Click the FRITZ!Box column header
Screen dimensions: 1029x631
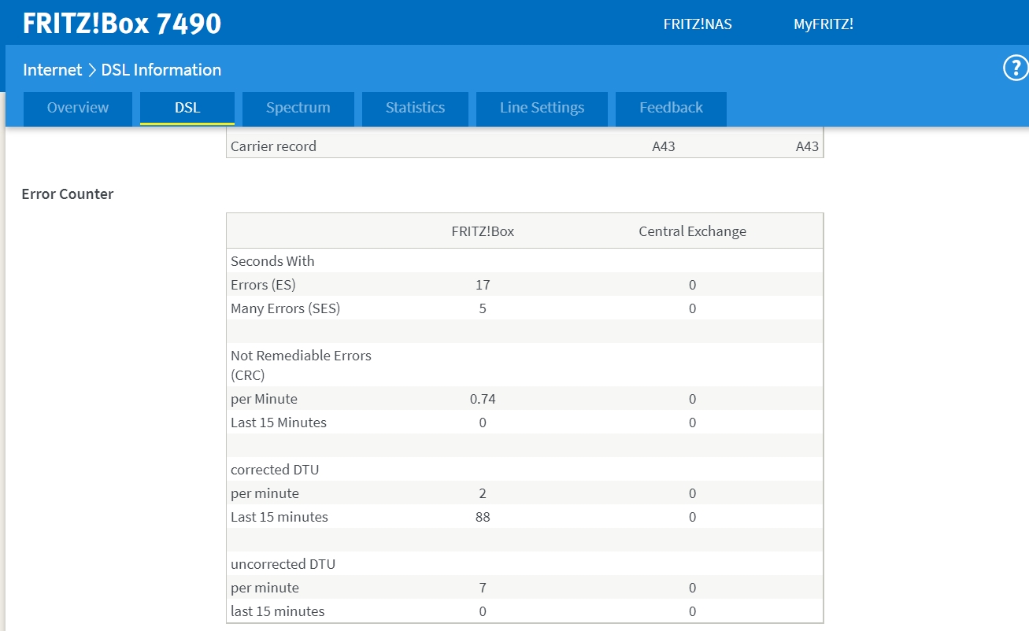click(483, 231)
